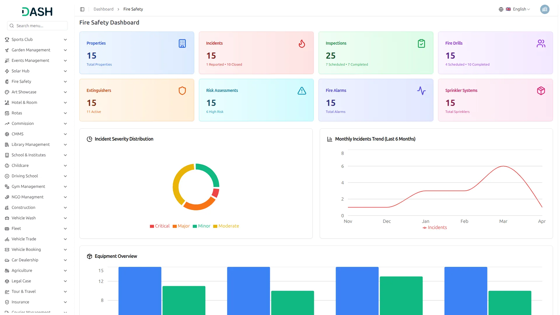Image resolution: width=560 pixels, height=315 pixels.
Task: Click the Art Showcase palette icon
Action: point(7,92)
